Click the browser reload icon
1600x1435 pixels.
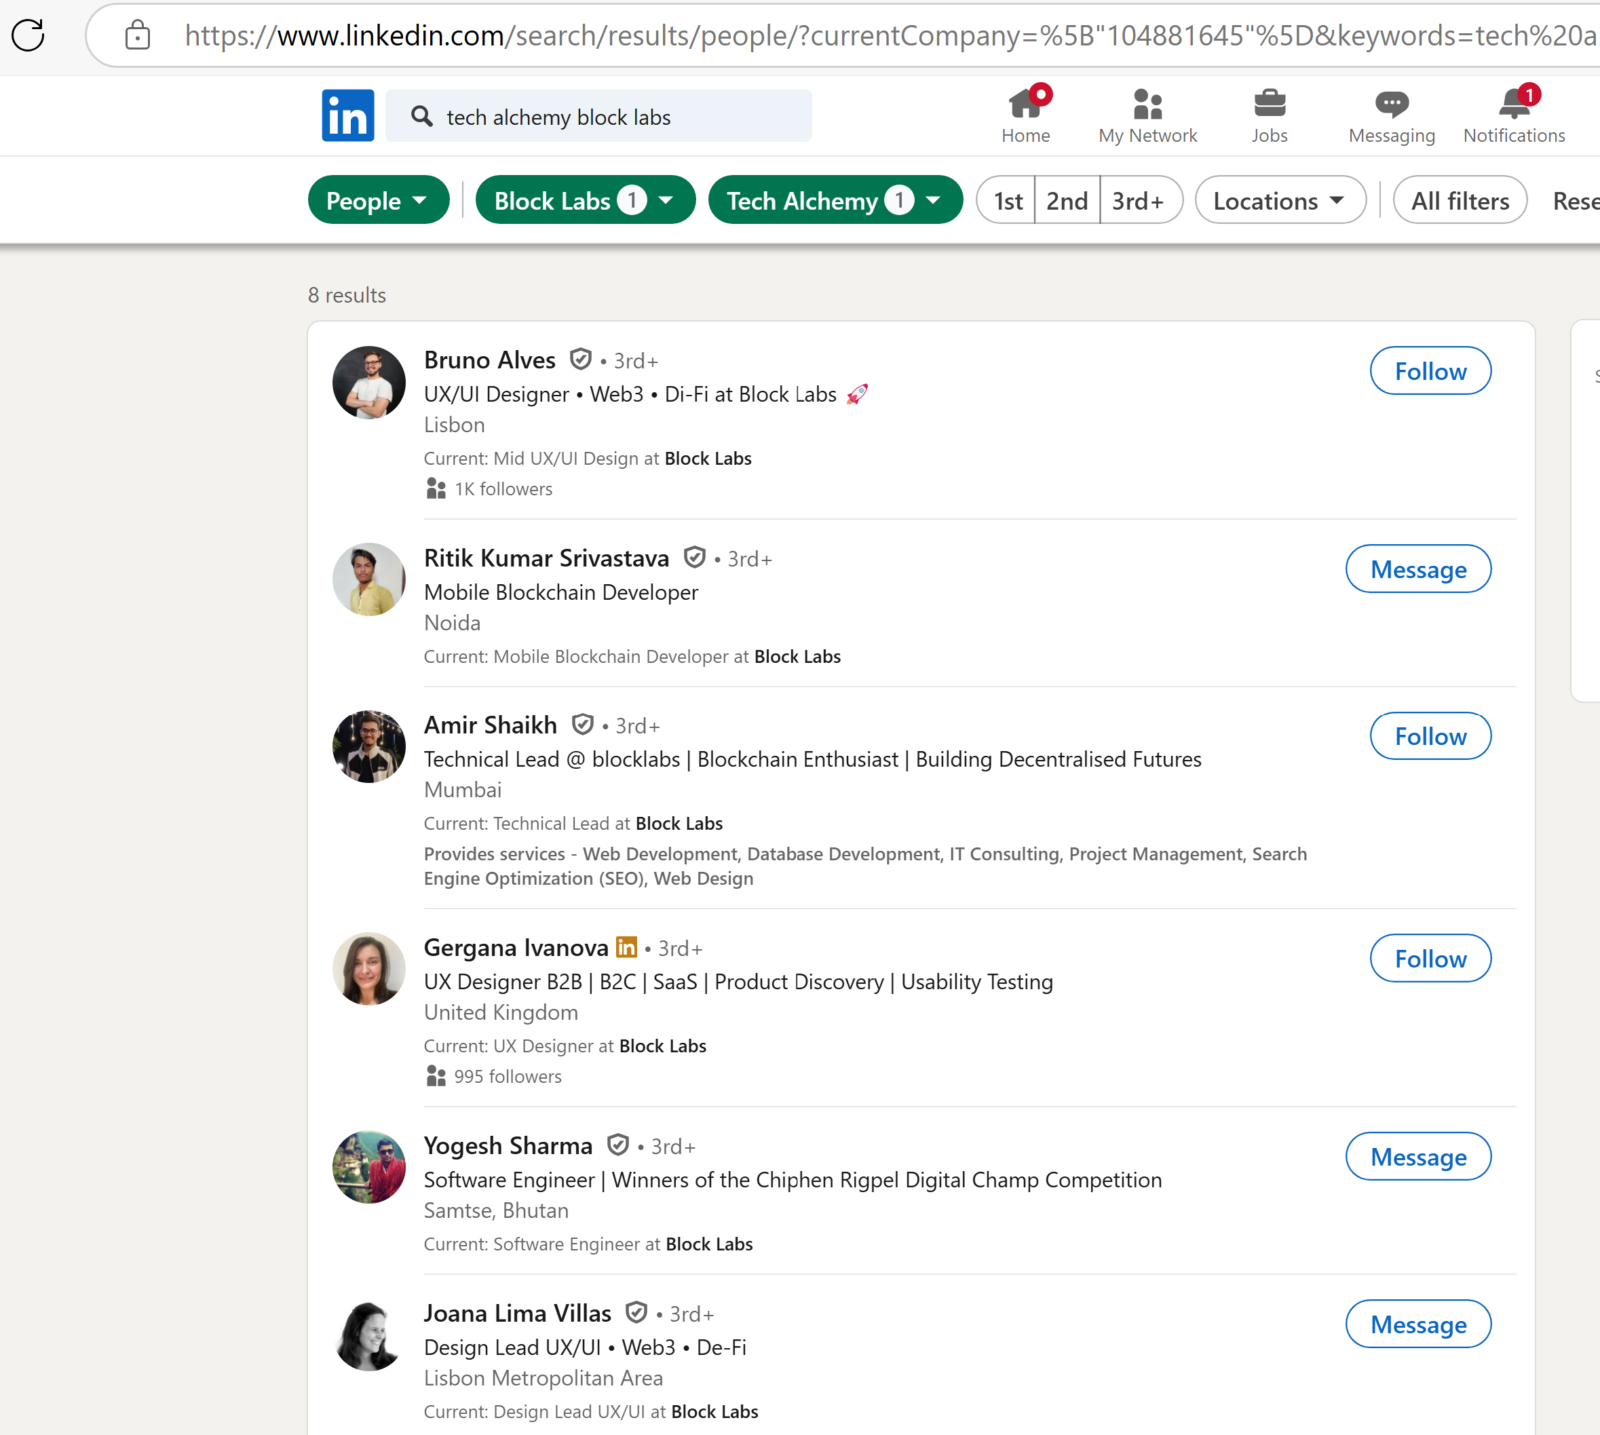click(28, 35)
